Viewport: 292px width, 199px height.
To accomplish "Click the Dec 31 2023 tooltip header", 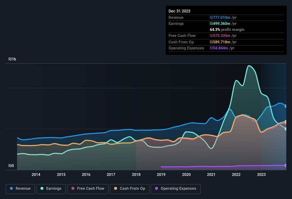I will click(179, 11).
